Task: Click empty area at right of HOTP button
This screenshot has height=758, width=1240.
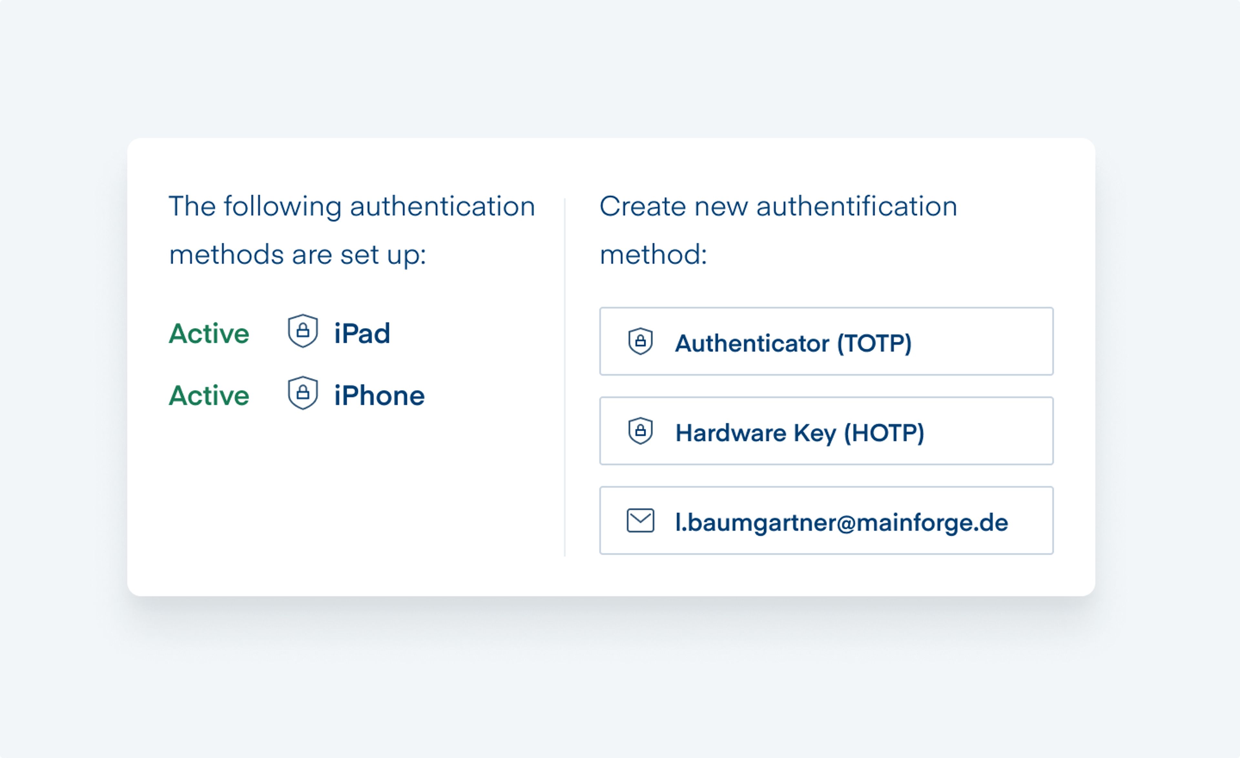Action: coord(991,431)
